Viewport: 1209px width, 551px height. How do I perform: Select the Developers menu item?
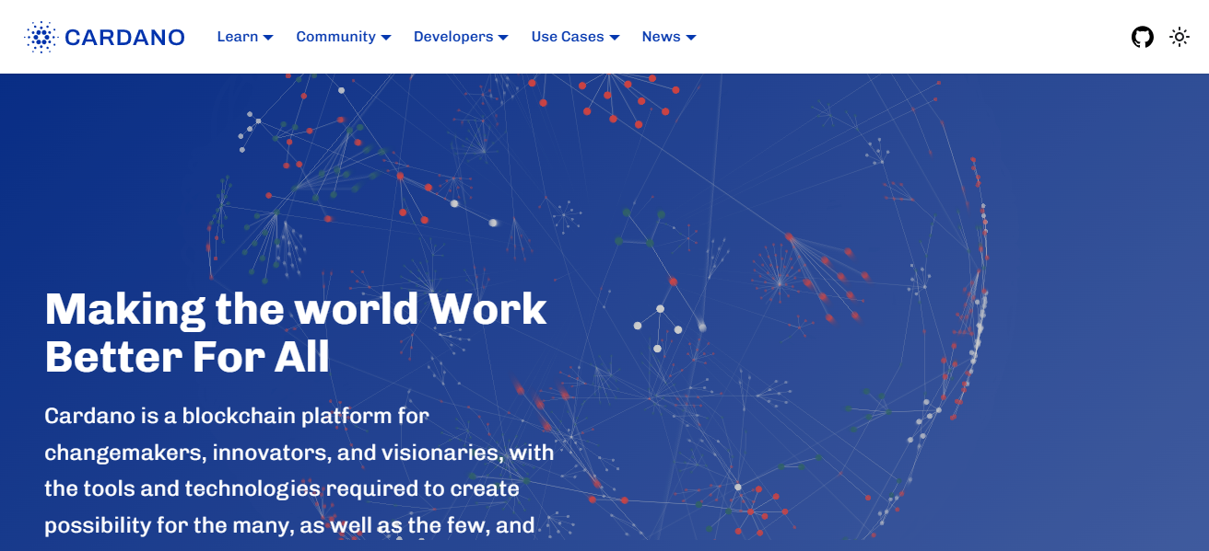pyautogui.click(x=453, y=37)
